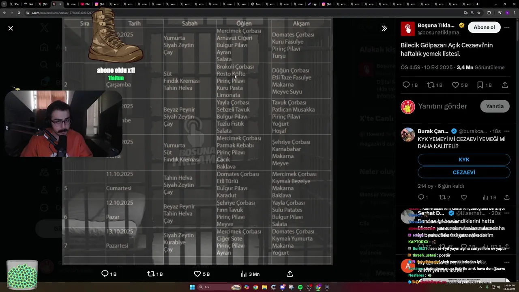519x292 pixels.
Task: Expand the system tray hidden icons chevron
Action: (480, 287)
